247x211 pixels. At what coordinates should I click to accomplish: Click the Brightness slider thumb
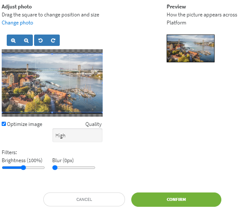coord(23,168)
